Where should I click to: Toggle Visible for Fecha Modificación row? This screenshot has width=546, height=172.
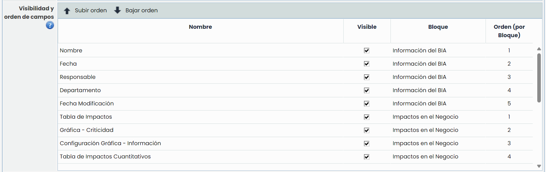point(367,103)
